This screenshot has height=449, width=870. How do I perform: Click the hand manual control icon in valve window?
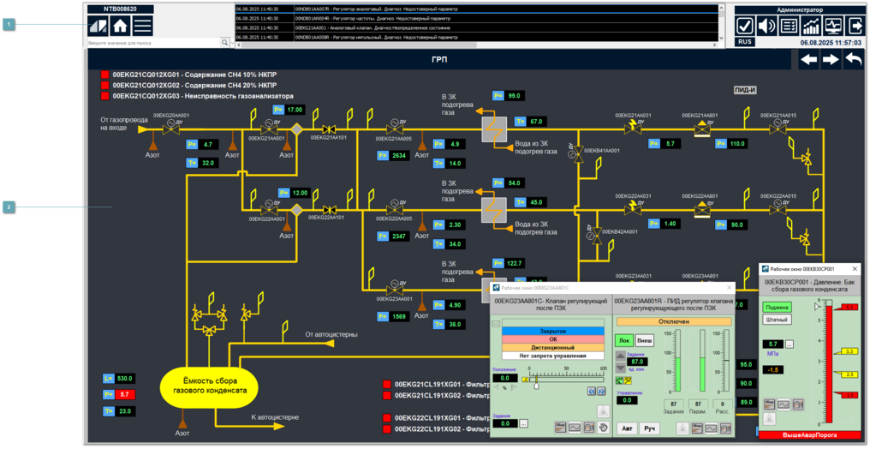[x=603, y=427]
